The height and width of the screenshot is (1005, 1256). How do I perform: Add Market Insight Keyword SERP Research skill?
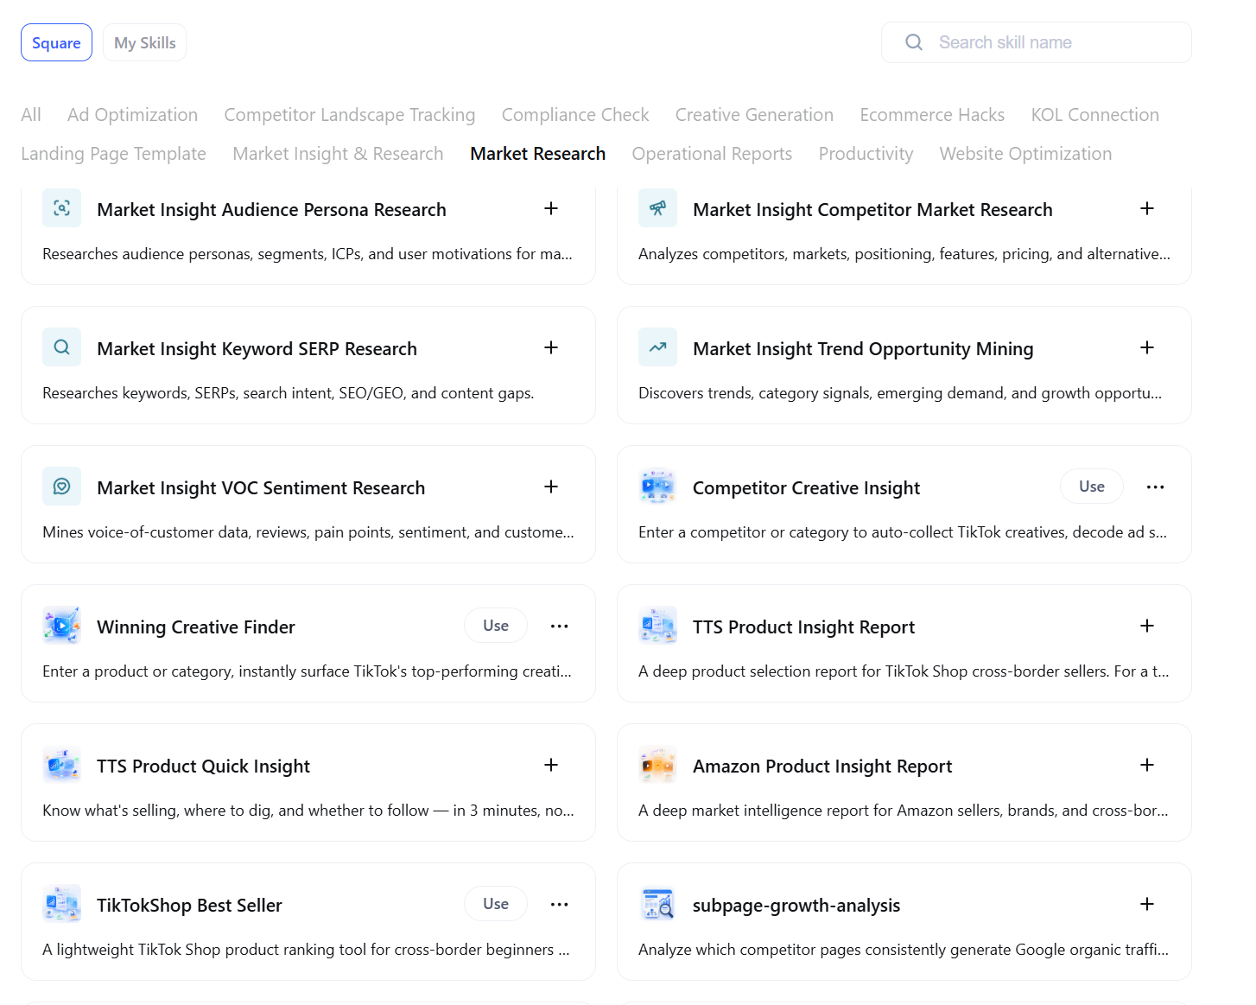[551, 347]
